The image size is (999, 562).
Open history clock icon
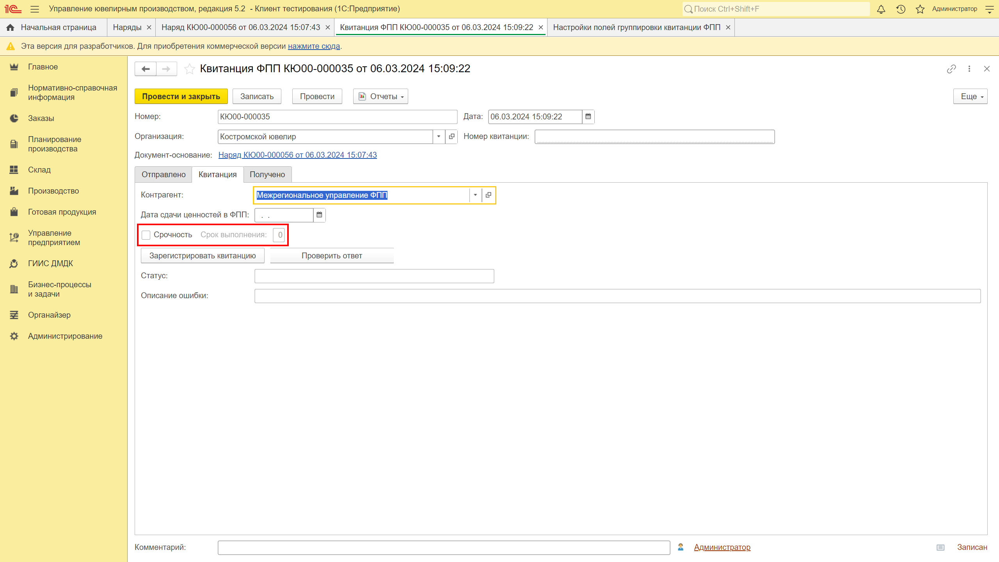(x=901, y=9)
